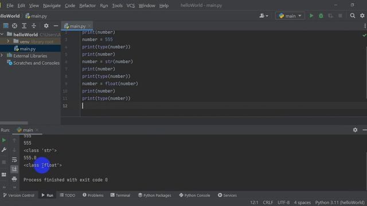Open the Help menu
367x206 pixels.
pyautogui.click(x=164, y=5)
